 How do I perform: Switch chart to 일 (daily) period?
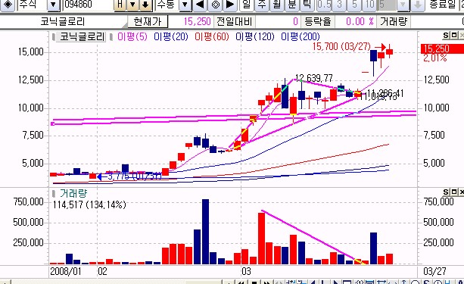click(x=246, y=5)
